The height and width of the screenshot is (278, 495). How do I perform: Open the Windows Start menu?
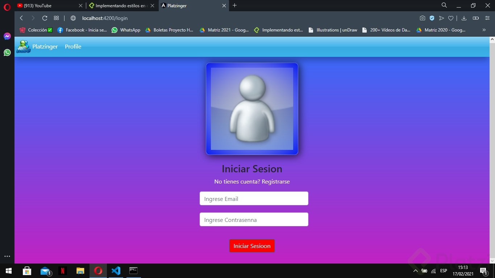pos(9,271)
